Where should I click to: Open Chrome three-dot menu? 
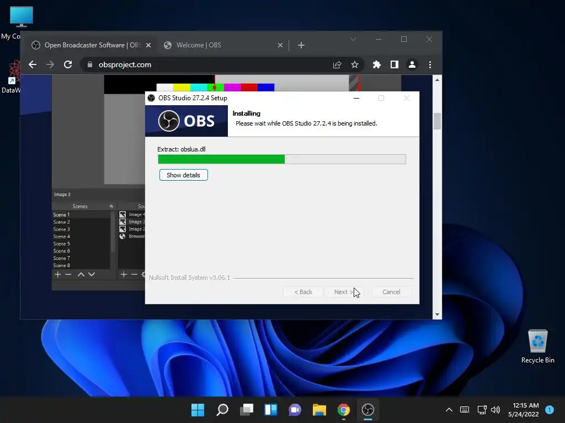pyautogui.click(x=430, y=65)
